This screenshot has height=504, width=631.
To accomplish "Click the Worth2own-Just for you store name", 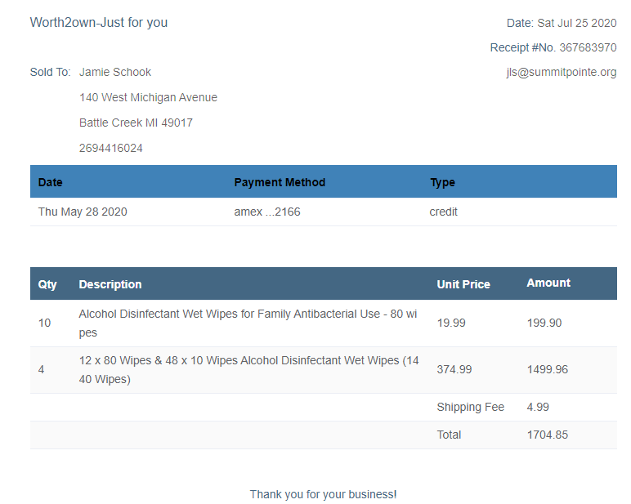I will pyautogui.click(x=99, y=22).
